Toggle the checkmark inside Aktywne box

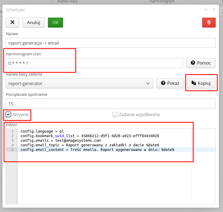[8, 114]
